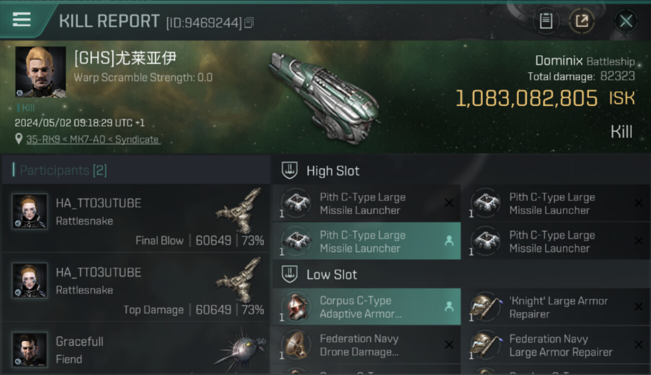
Task: Open Top Damage Rattlesnake participant entry
Action: tap(135, 287)
